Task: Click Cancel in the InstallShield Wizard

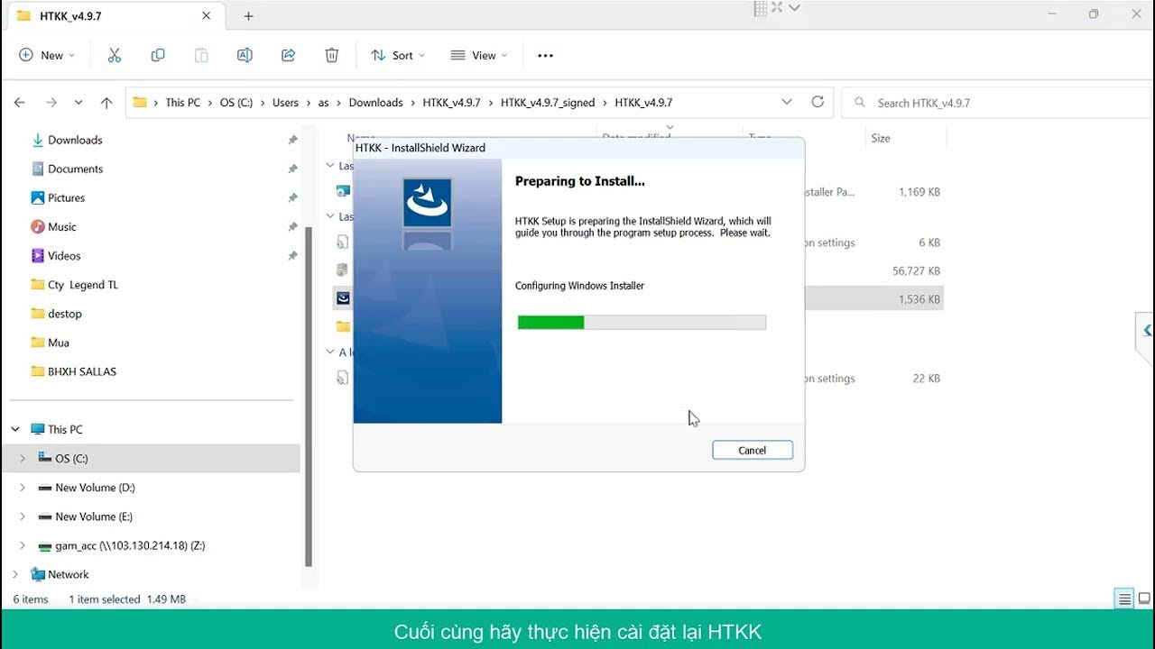Action: point(753,450)
